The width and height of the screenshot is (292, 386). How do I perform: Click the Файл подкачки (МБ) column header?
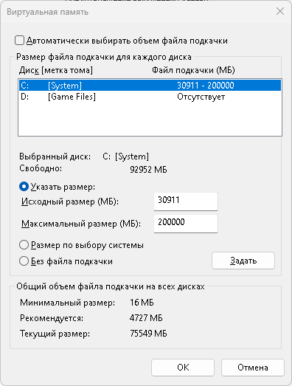click(193, 70)
